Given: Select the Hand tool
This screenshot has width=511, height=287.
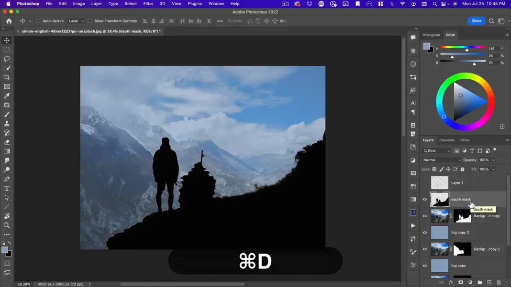Looking at the screenshot, I should [x=7, y=216].
